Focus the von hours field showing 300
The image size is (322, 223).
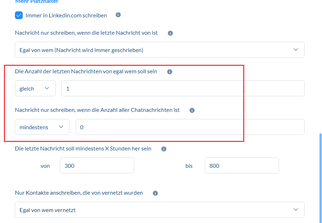[x=97, y=166]
